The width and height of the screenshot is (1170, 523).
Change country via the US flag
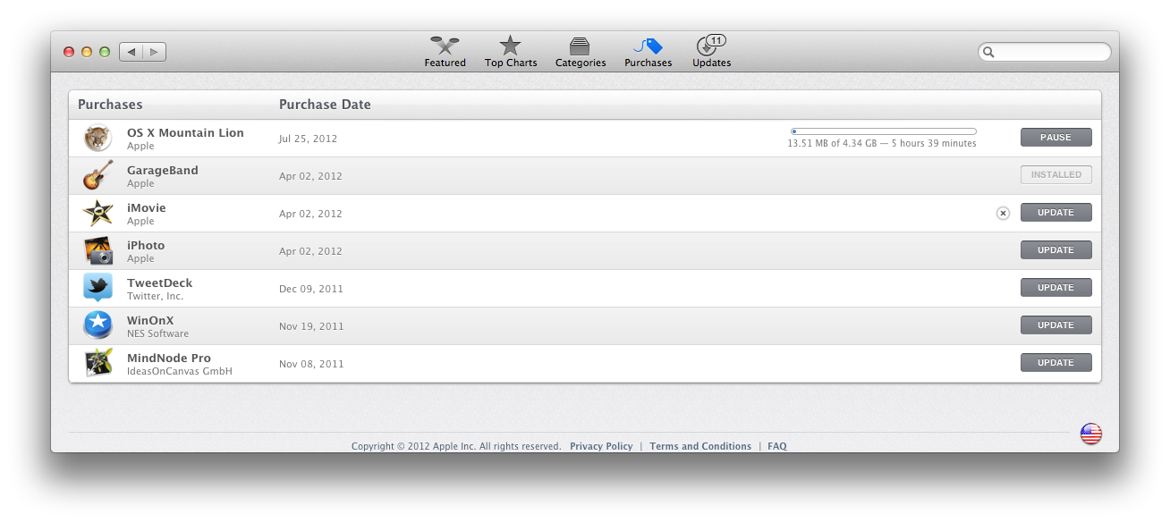(x=1090, y=434)
